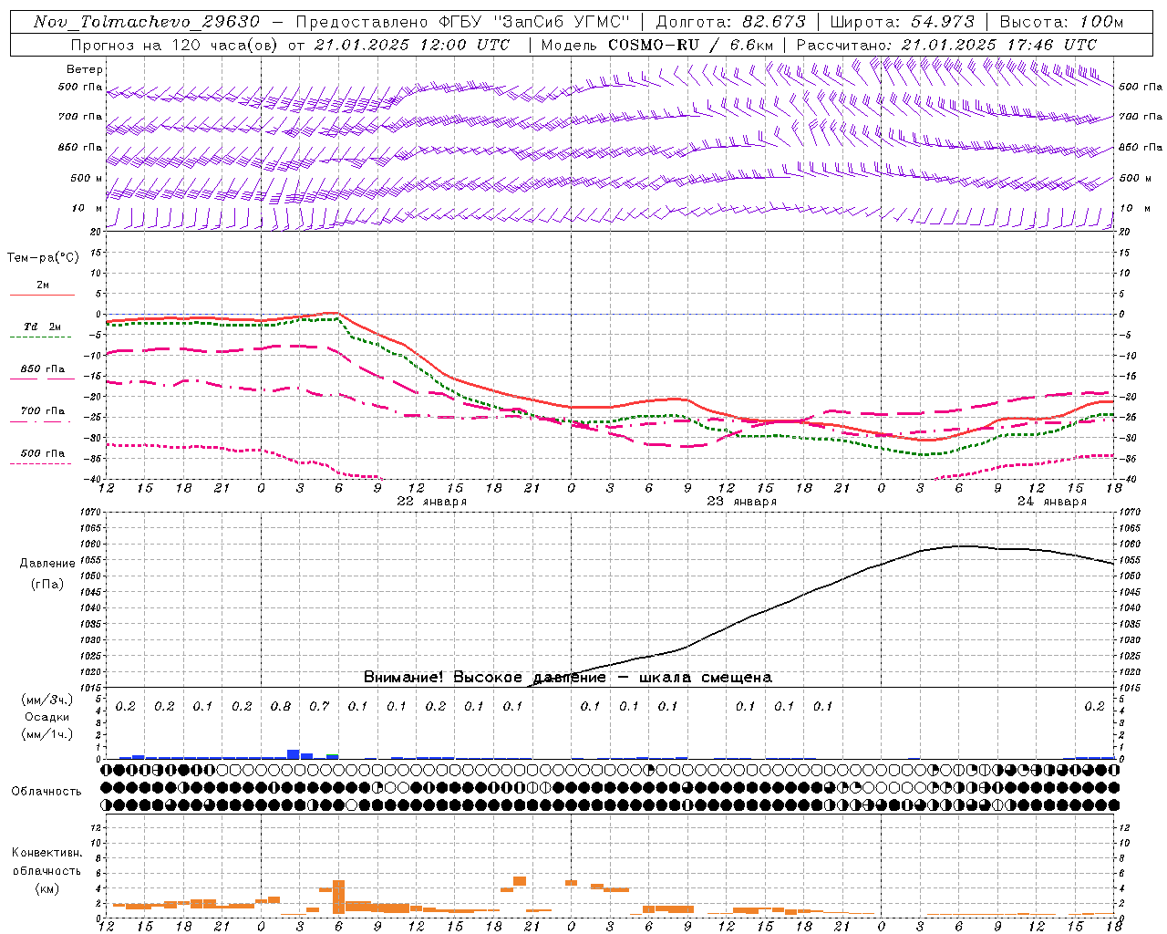Click the Широта: 54.973 value
Image resolution: width=1167 pixels, height=934 pixels.
tap(902, 22)
